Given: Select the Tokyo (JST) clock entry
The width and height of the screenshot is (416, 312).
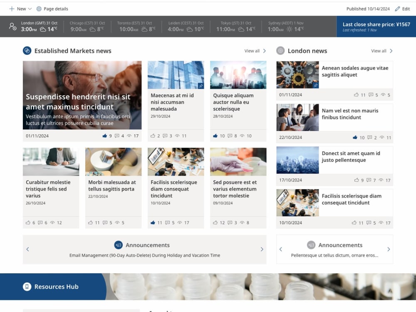Looking at the screenshot, I should 236,26.
